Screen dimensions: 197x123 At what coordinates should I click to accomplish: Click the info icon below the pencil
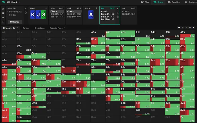pyautogui.click(x=26, y=13)
